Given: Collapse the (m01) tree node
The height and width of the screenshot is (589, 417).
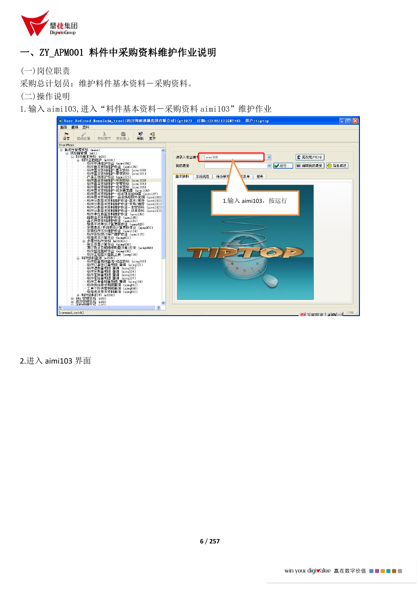Looking at the screenshot, I should 67,153.
